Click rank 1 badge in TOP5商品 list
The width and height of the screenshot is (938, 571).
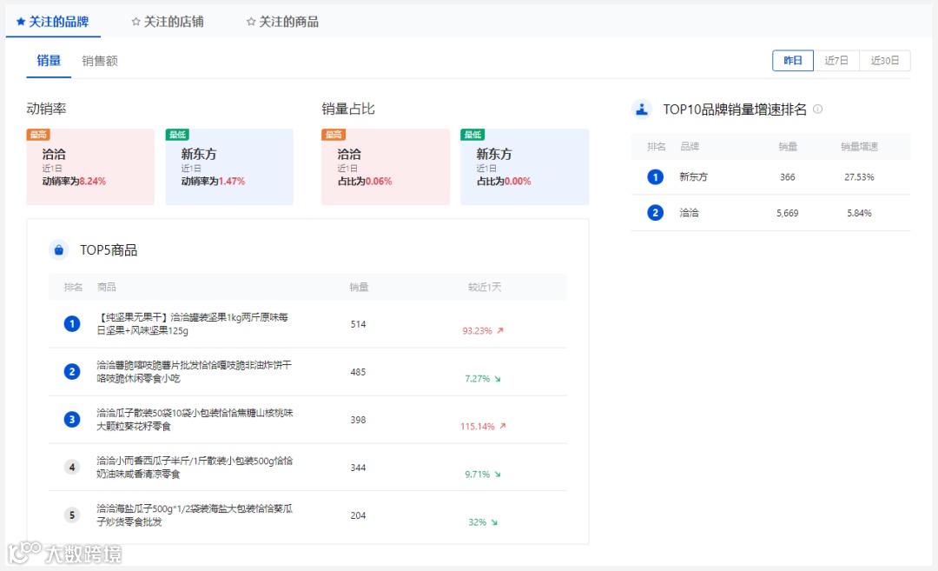coord(72,324)
